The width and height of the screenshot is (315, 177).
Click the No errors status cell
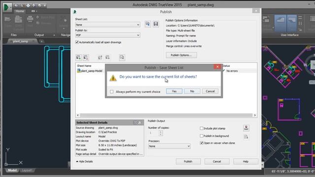coord(232,71)
